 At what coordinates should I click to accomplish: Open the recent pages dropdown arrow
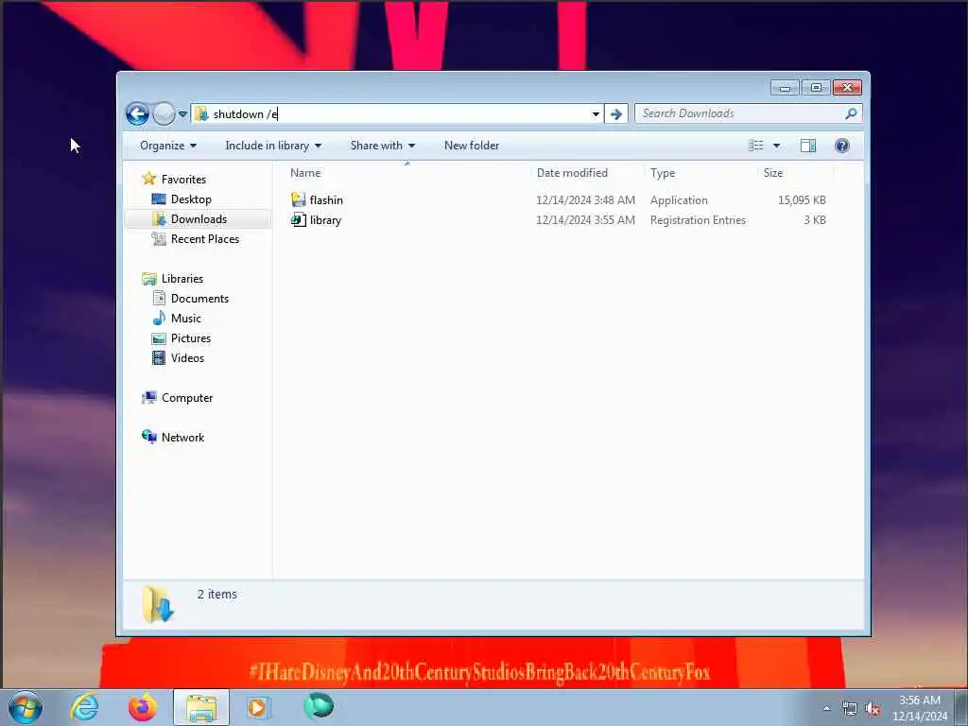[182, 114]
